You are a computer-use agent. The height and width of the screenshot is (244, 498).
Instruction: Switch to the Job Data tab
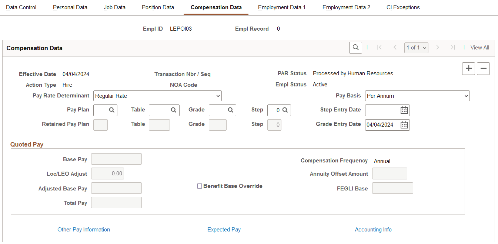pos(115,7)
